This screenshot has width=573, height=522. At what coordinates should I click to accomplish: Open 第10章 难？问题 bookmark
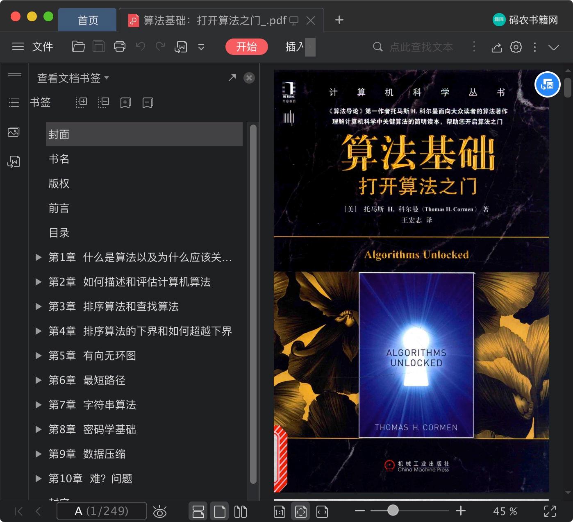click(91, 479)
